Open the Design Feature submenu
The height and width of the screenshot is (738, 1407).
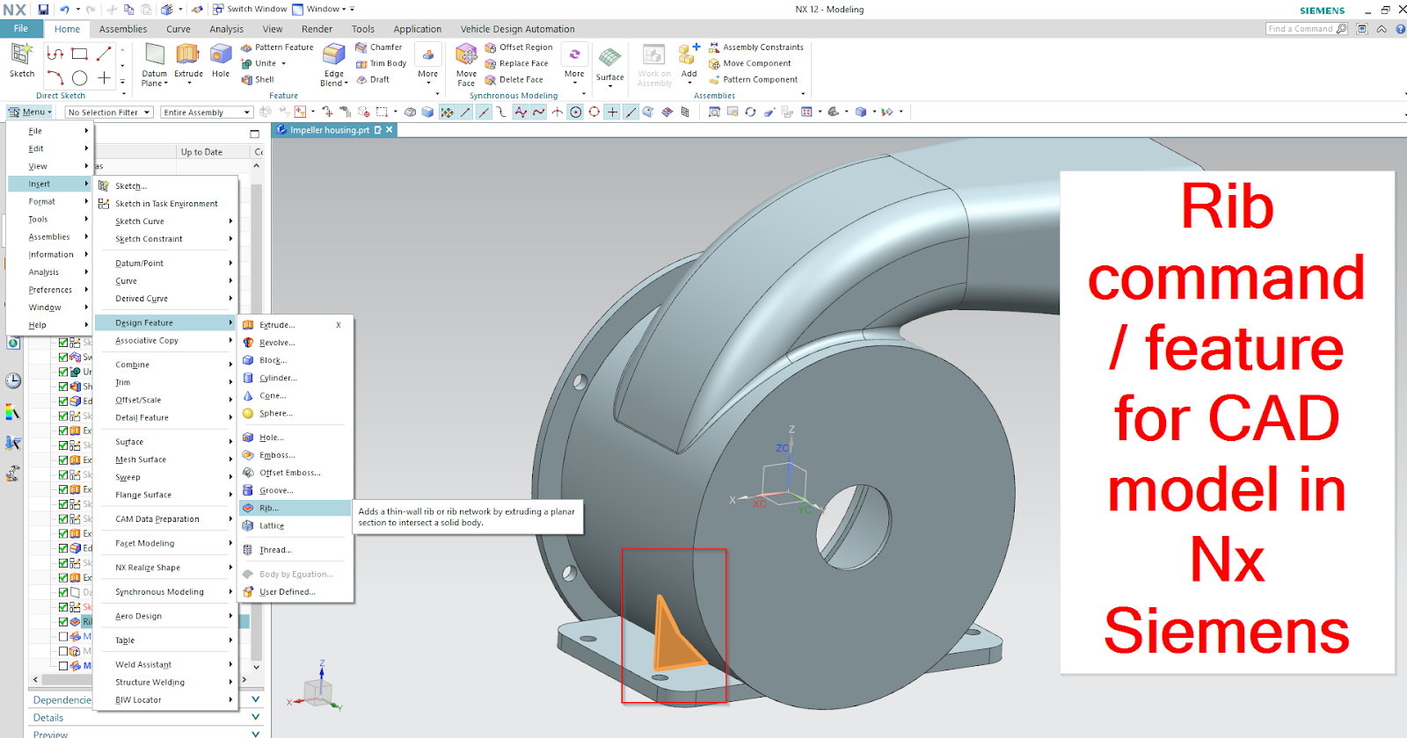[x=165, y=322]
